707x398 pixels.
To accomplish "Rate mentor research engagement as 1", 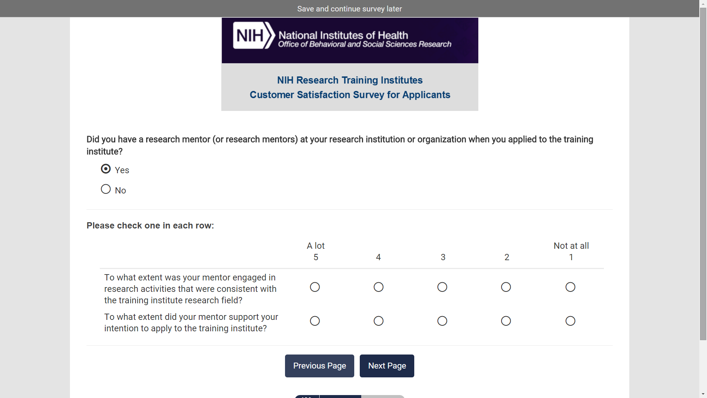I will click(x=570, y=287).
